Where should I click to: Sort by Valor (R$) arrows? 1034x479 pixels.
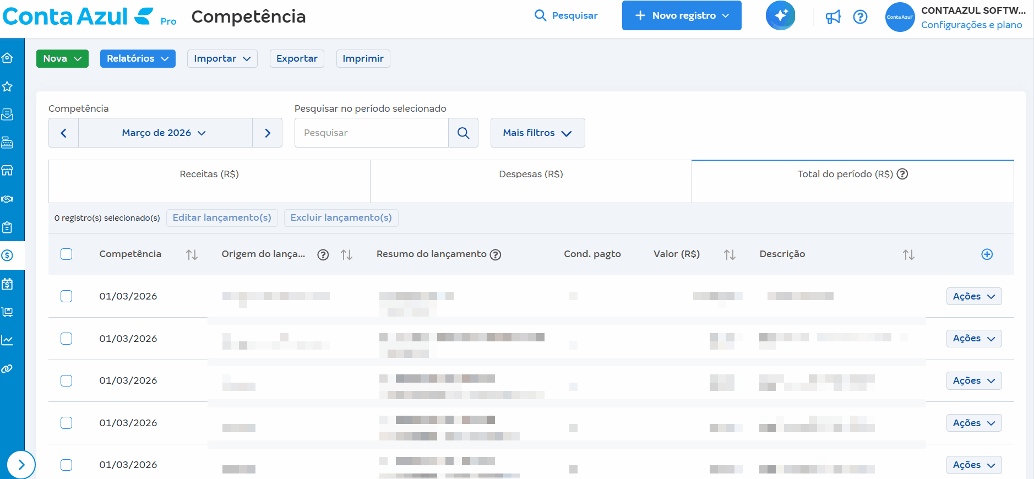point(730,254)
